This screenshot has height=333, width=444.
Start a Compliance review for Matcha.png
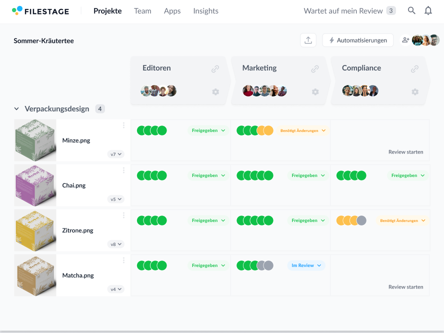406,286
